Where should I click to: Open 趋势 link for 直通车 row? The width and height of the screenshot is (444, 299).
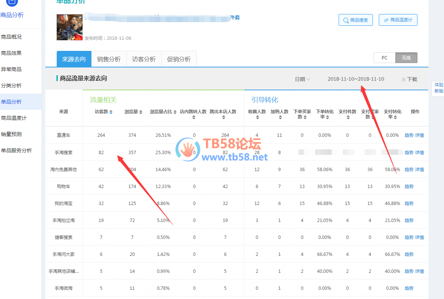click(x=409, y=135)
